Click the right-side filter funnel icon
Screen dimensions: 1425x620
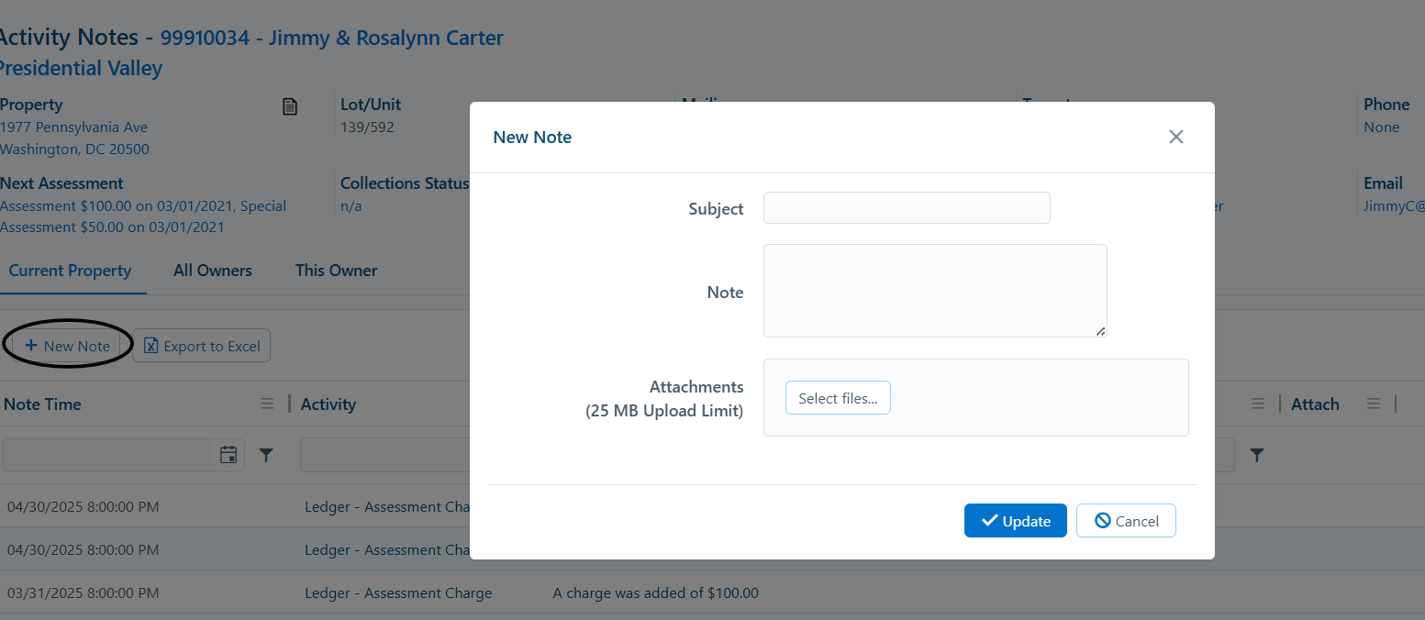coord(1257,455)
